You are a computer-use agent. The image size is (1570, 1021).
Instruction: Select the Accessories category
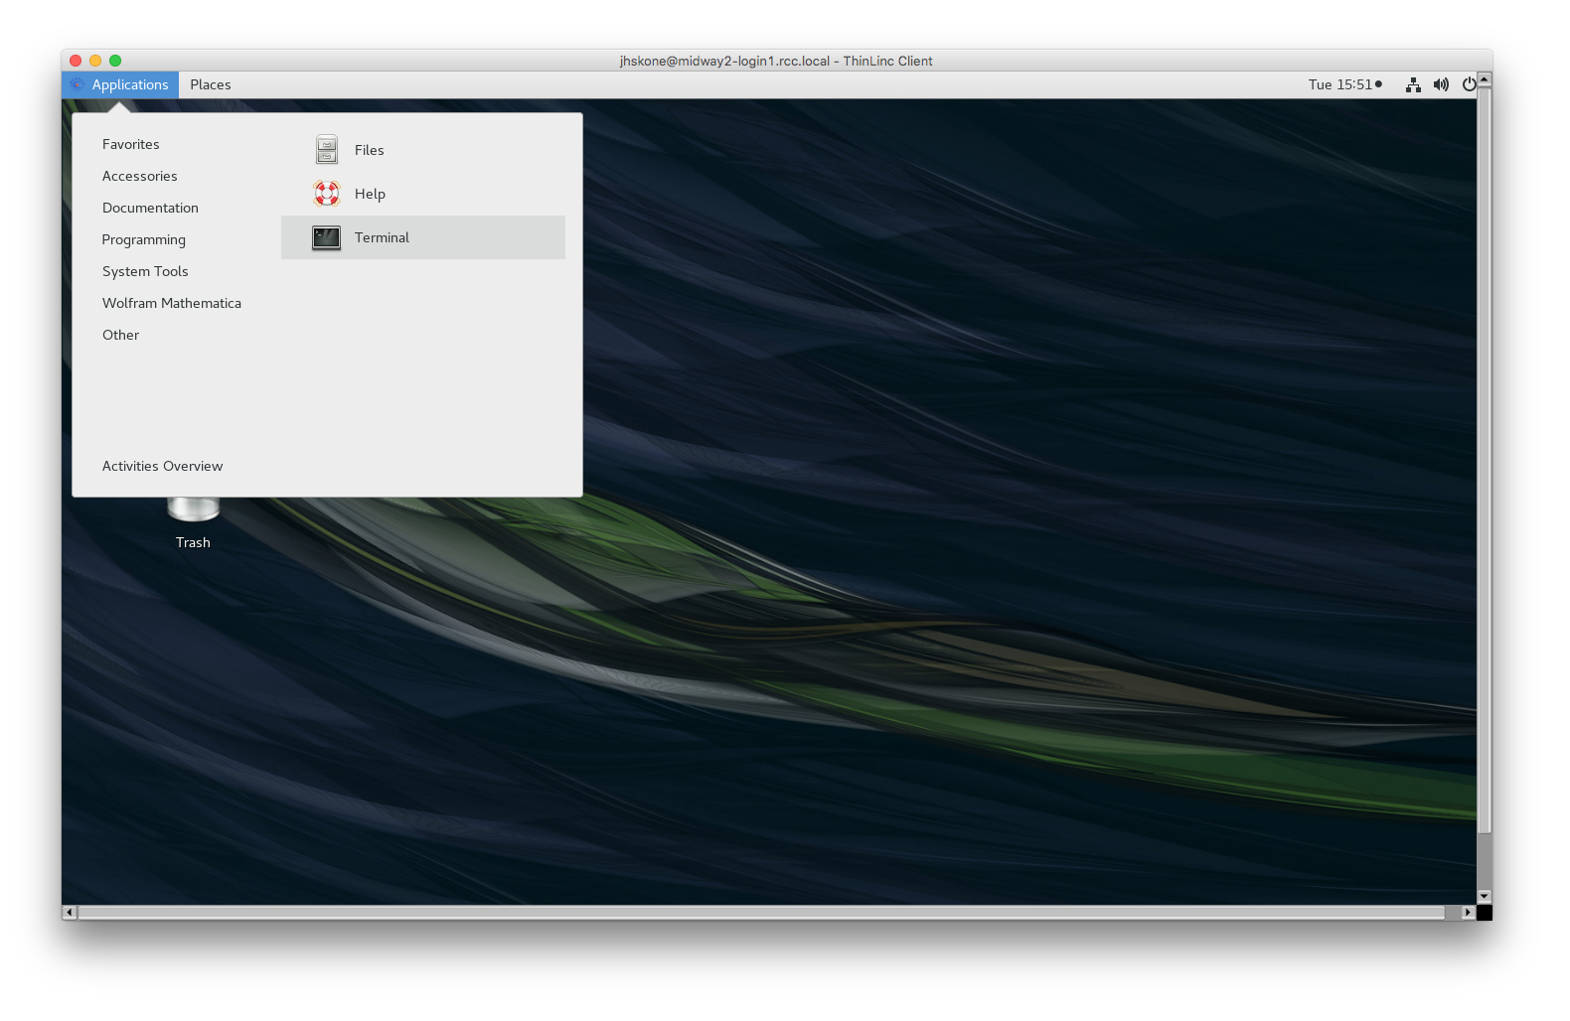pos(140,176)
